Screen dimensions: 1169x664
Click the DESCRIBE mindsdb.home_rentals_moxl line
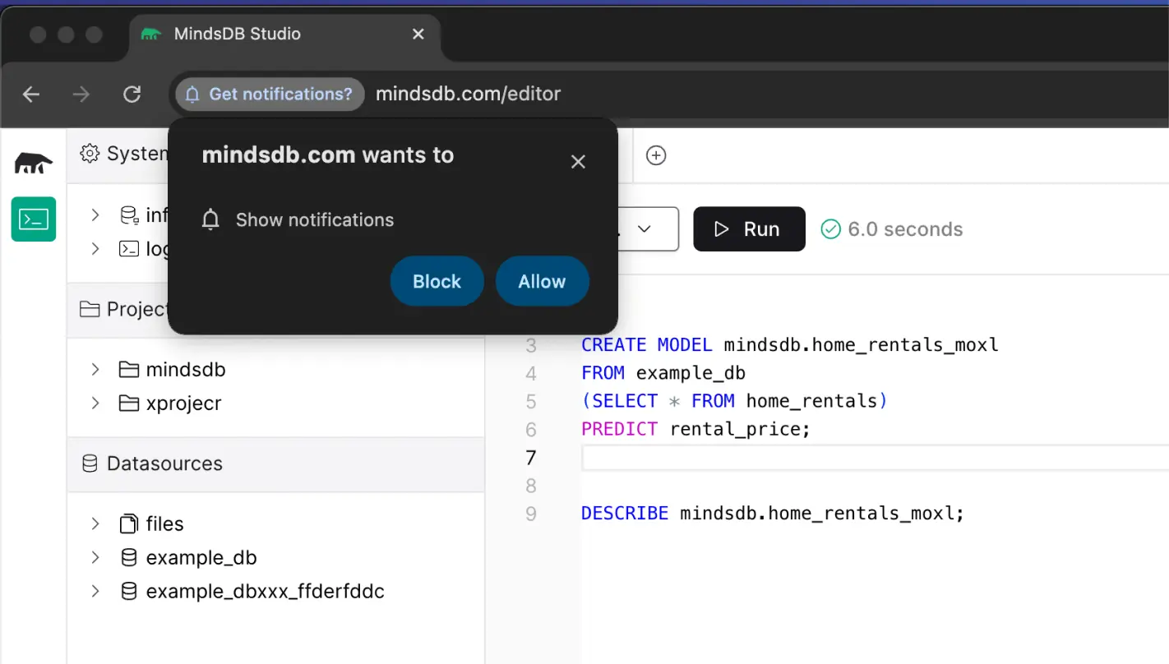[x=773, y=513]
